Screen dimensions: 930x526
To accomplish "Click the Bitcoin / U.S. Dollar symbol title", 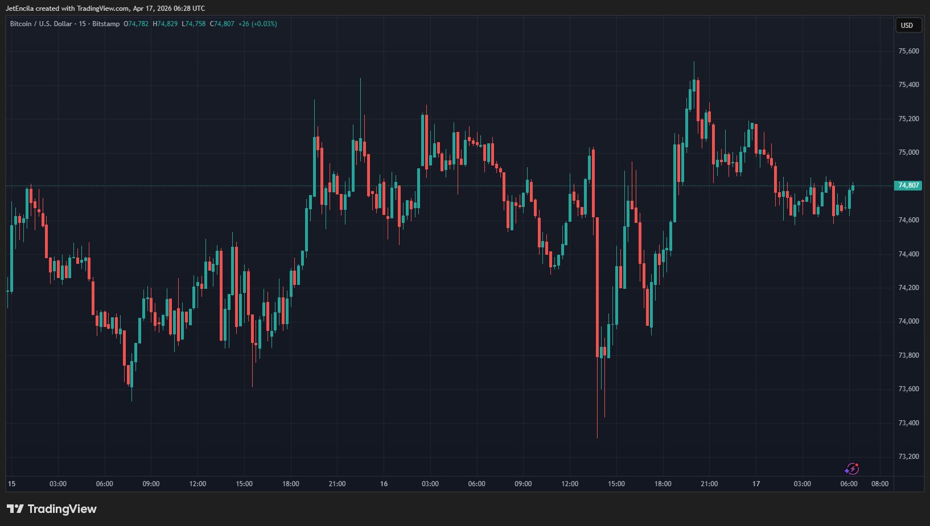I will tap(41, 24).
